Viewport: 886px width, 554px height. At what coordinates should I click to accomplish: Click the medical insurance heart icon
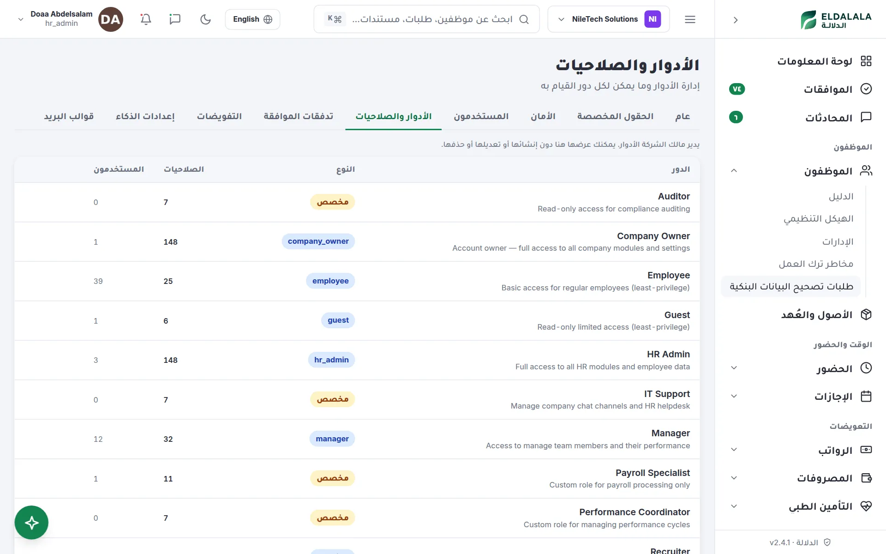coord(866,506)
